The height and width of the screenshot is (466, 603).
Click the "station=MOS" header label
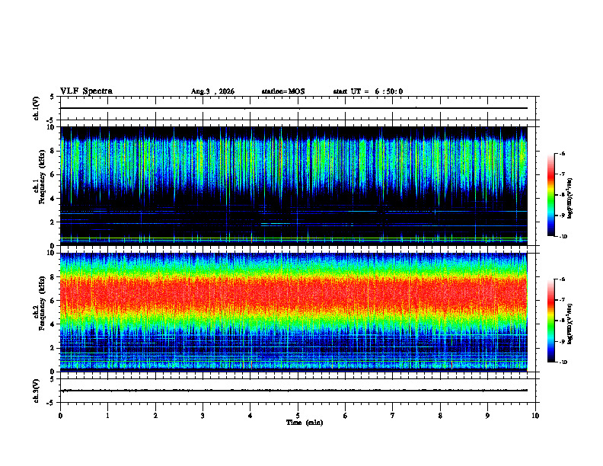coord(283,91)
